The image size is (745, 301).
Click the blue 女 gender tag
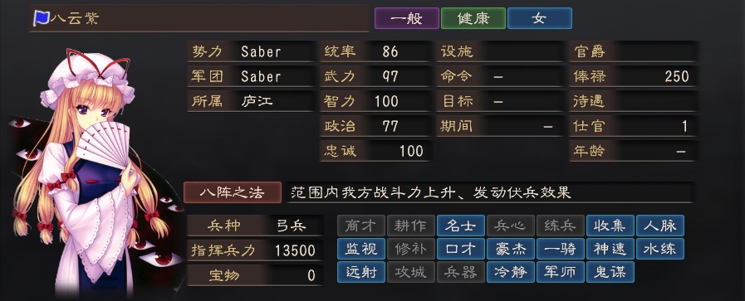539,18
